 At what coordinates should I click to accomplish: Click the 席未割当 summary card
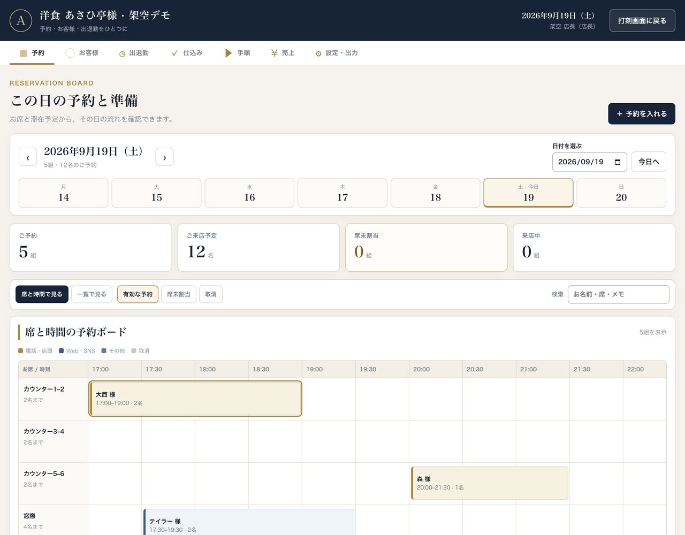point(426,247)
